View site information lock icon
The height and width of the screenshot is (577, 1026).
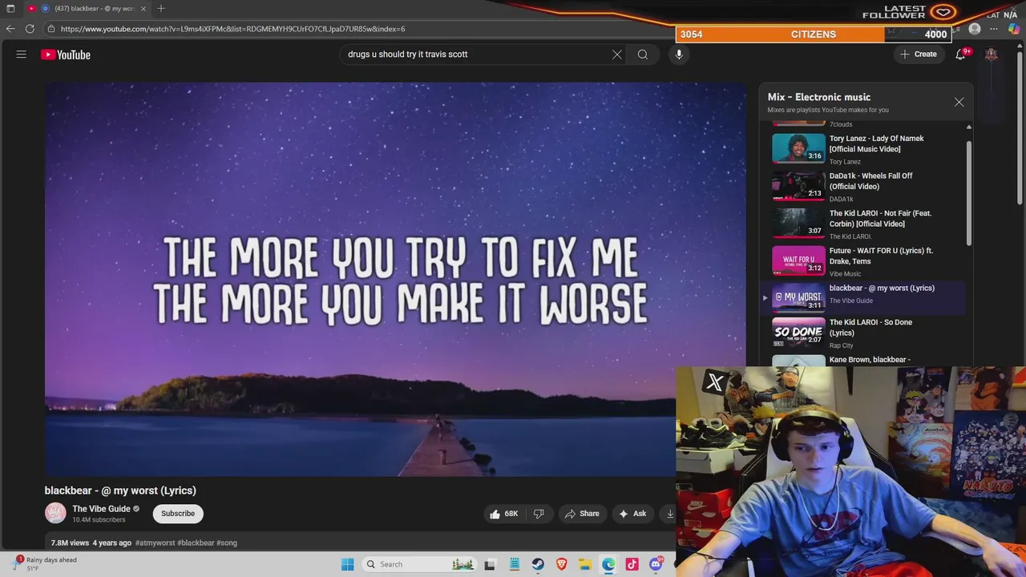tap(51, 29)
